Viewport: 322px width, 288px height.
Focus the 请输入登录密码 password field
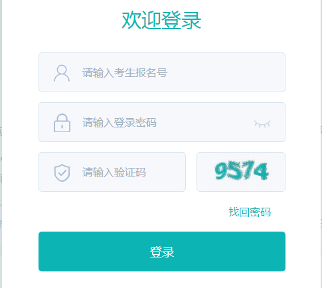[162, 122]
